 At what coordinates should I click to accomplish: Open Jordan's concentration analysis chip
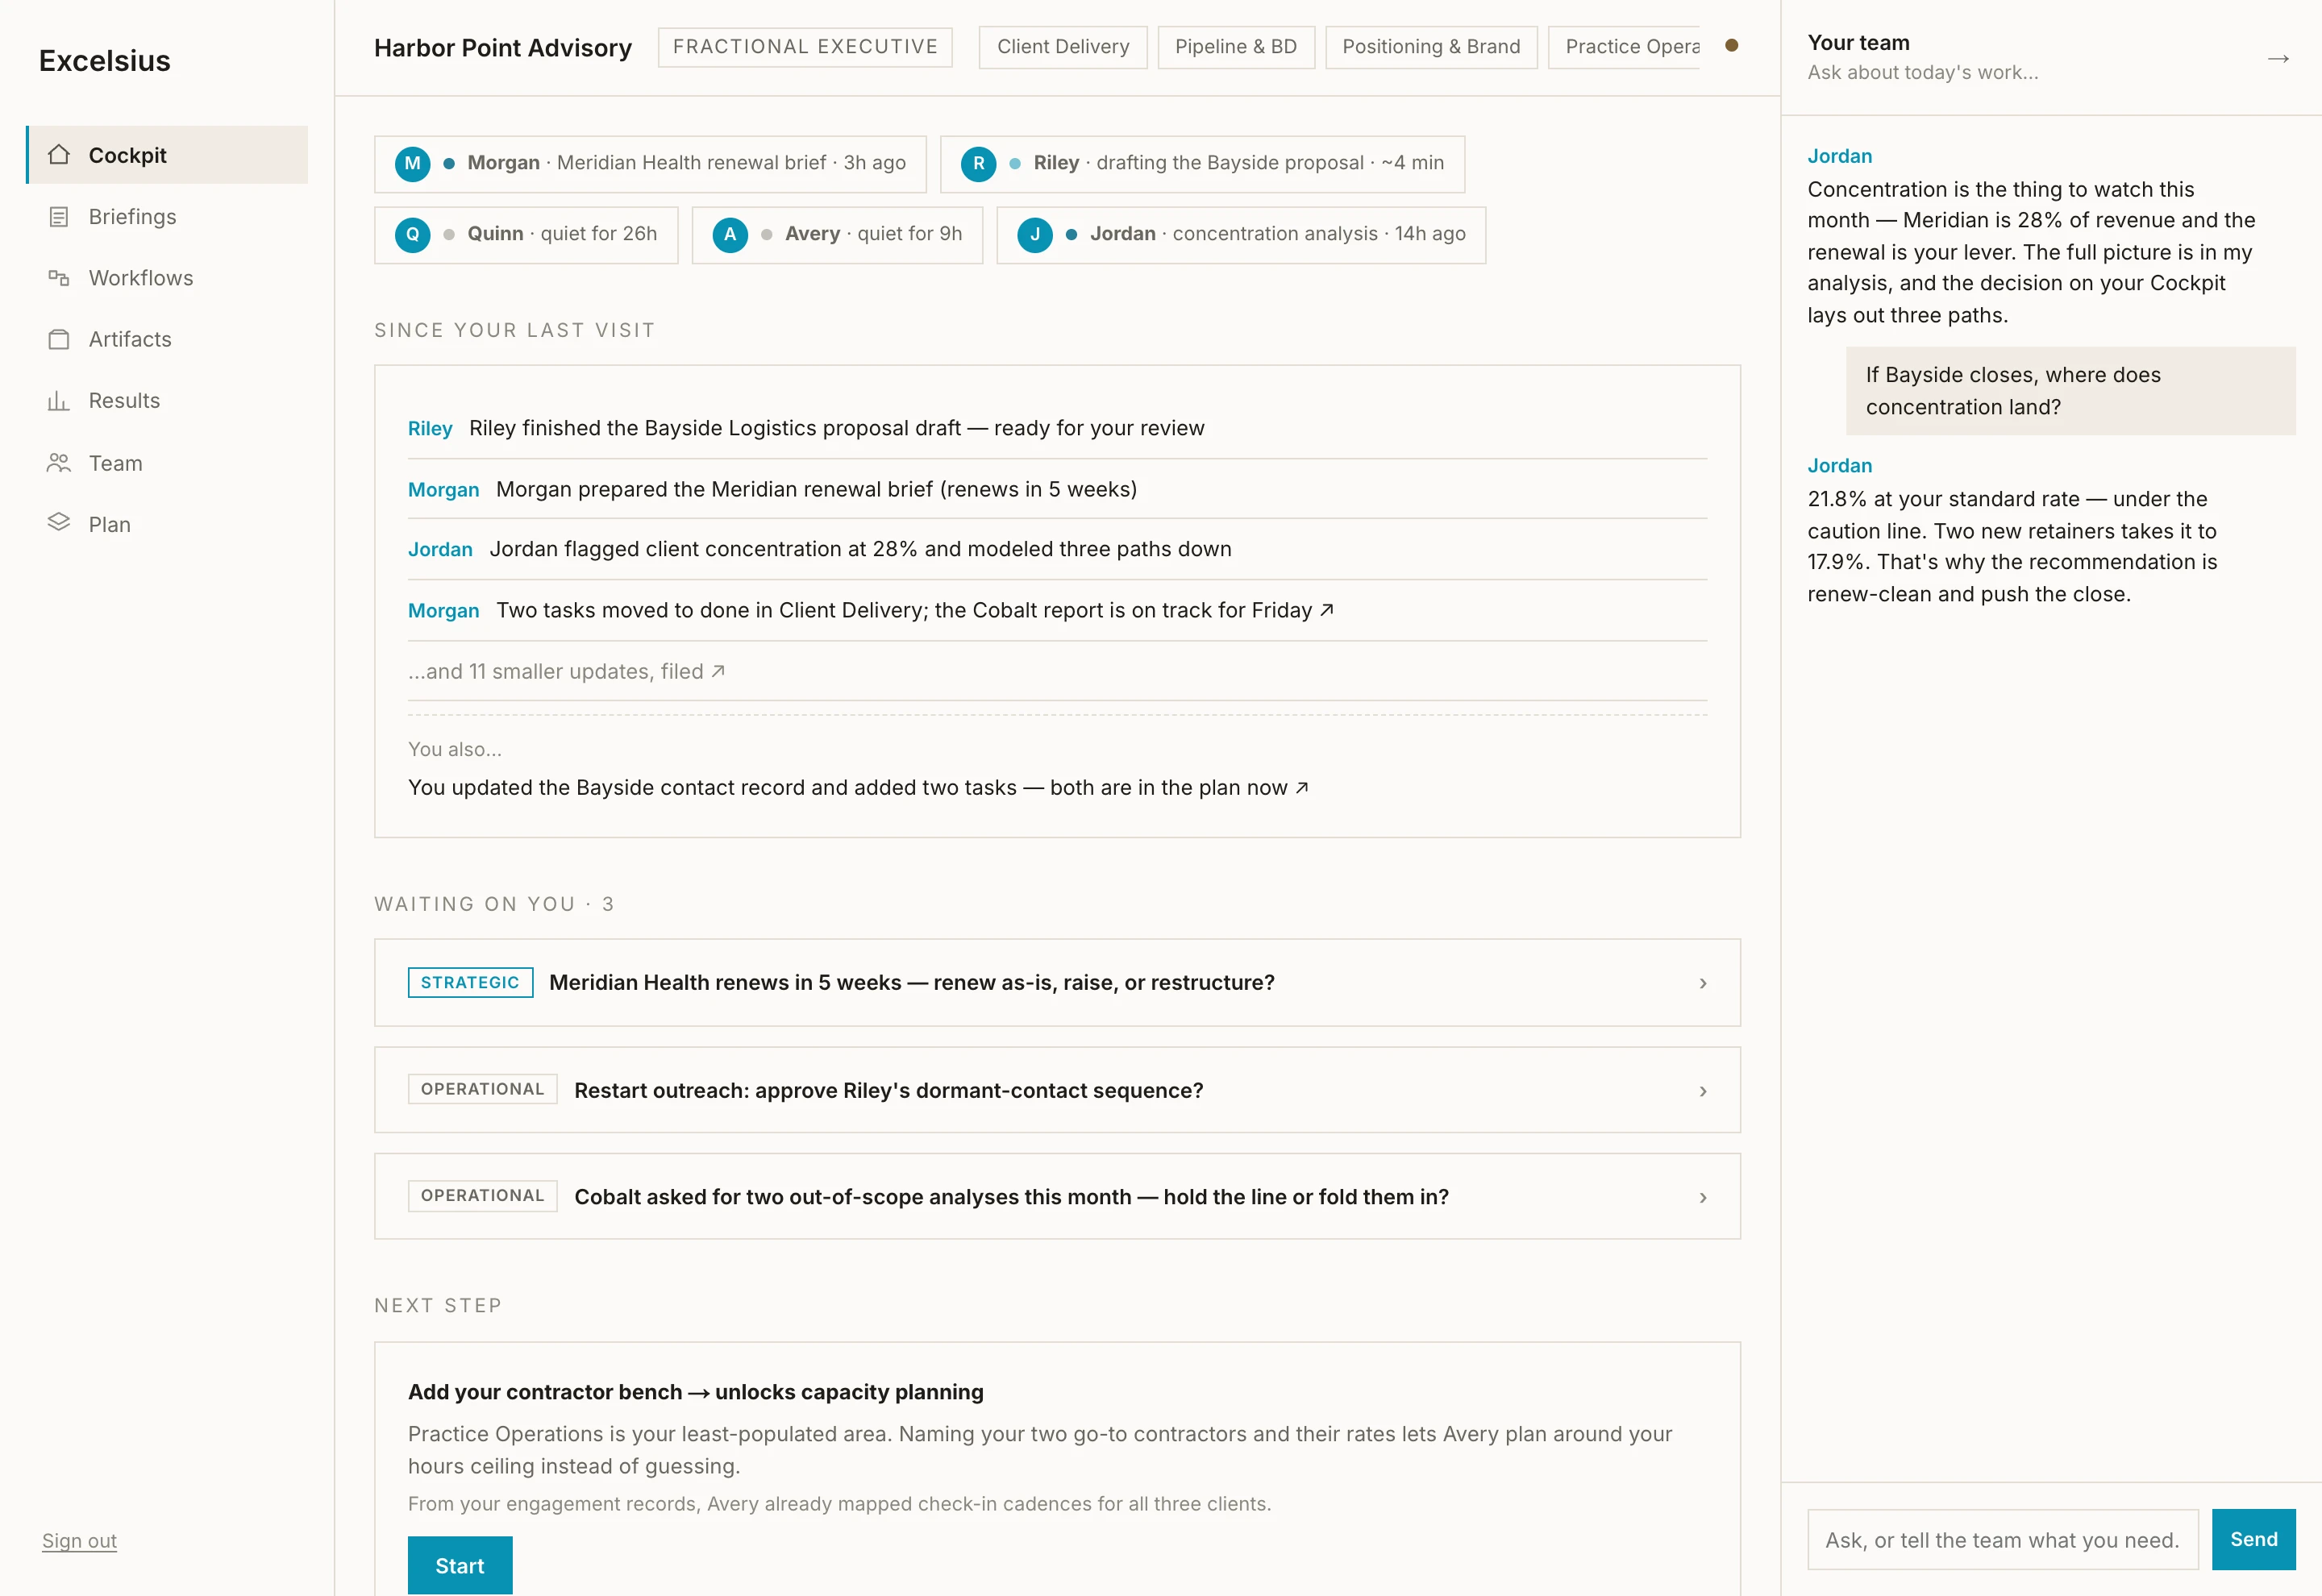1241,235
